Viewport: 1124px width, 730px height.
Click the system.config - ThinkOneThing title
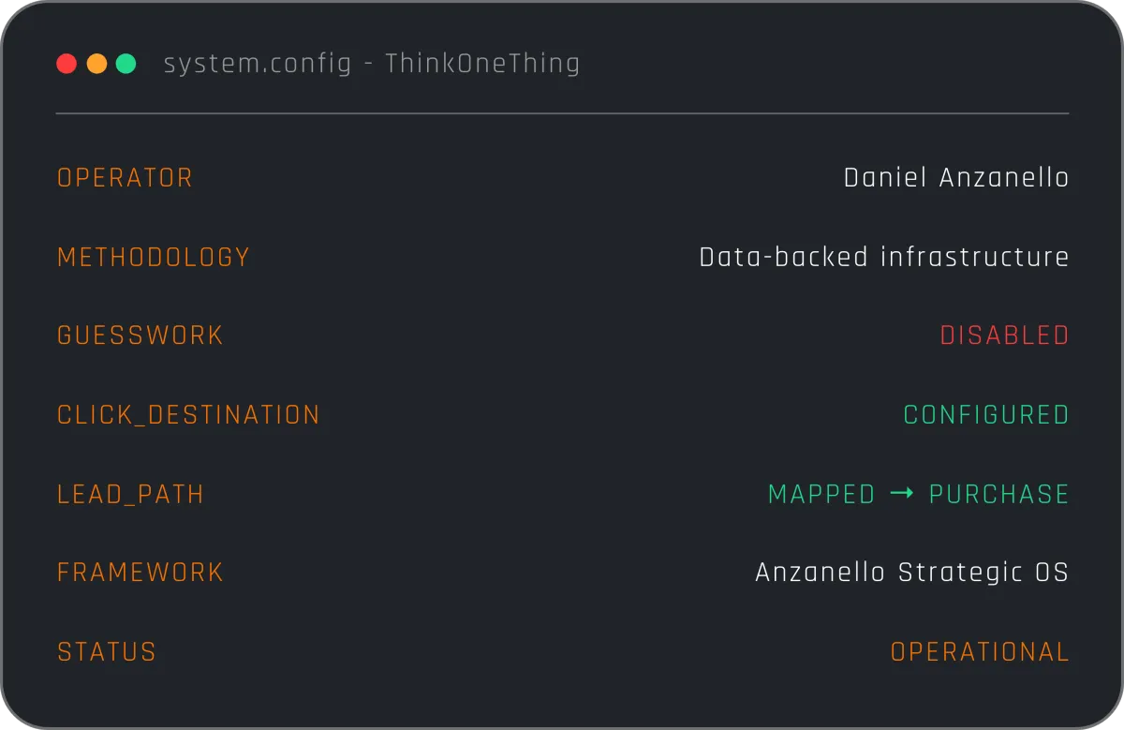click(372, 64)
